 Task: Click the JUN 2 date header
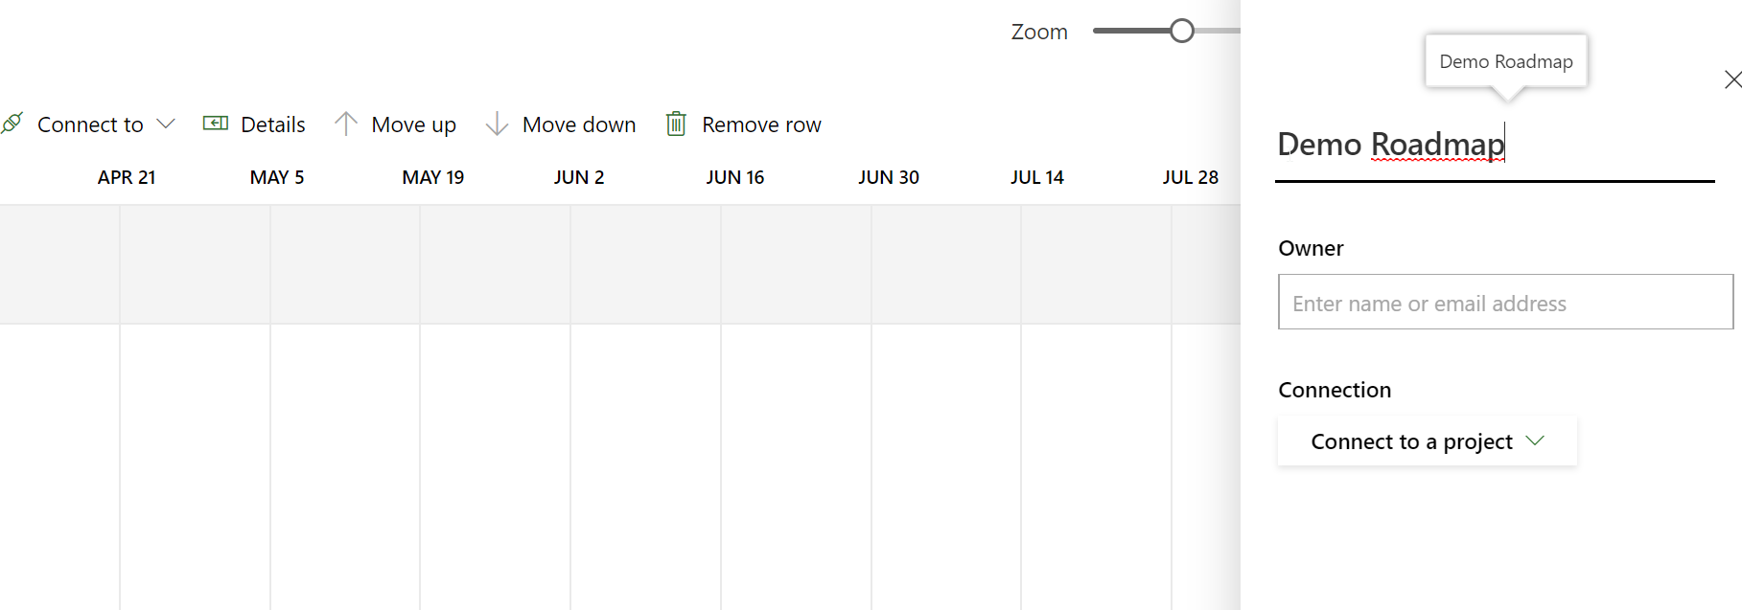[x=579, y=176]
